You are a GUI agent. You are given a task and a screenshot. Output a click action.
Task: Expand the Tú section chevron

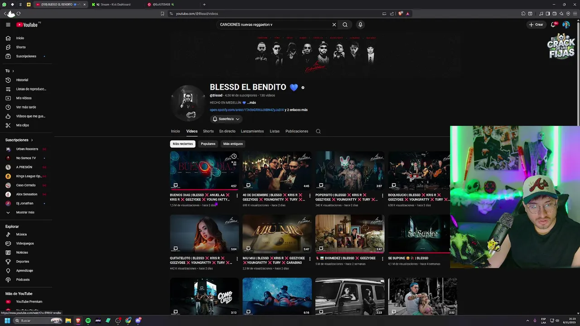pyautogui.click(x=13, y=71)
